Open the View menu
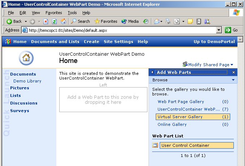 36,13
